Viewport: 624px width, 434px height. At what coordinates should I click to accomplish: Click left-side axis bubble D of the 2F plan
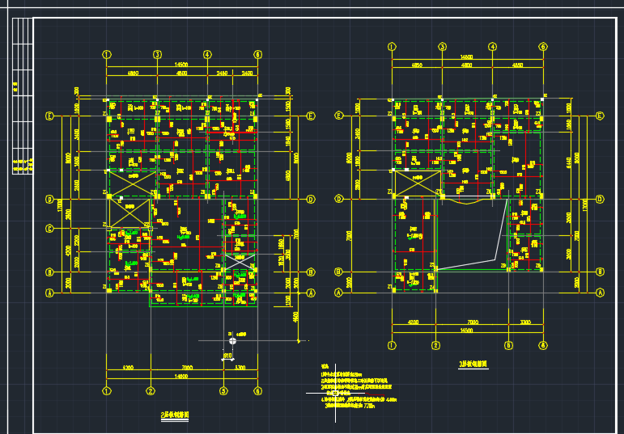(49, 199)
